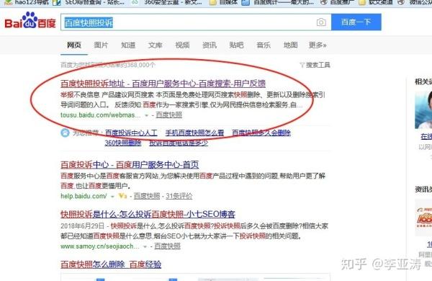Open result 百度快照投诉地址 - 百度用户服务中心
This screenshot has height=281, width=432.
[163, 84]
